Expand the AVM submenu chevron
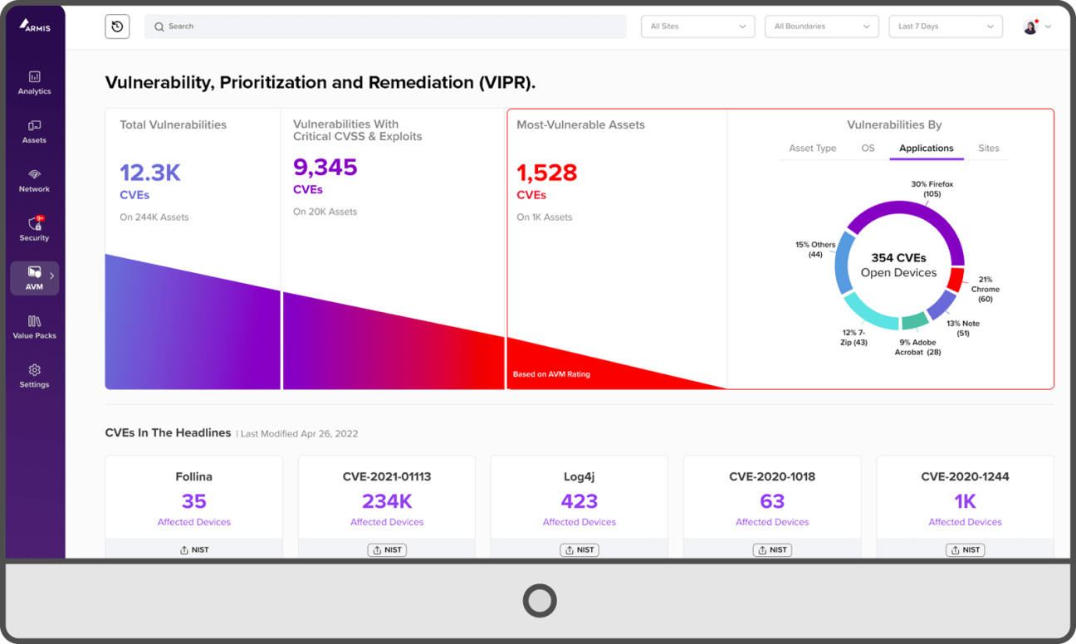This screenshot has width=1076, height=644. 51,276
